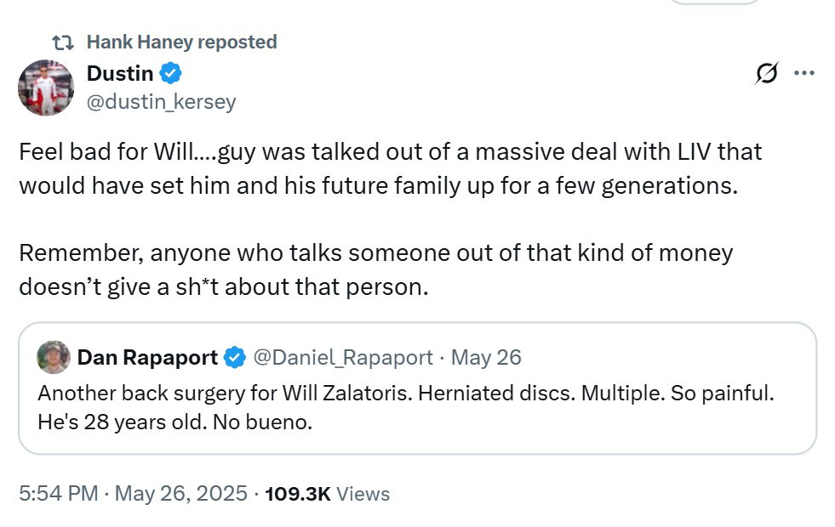835x527 pixels.
Task: Click the repost icon beside Hank Haney
Action: pos(62,41)
